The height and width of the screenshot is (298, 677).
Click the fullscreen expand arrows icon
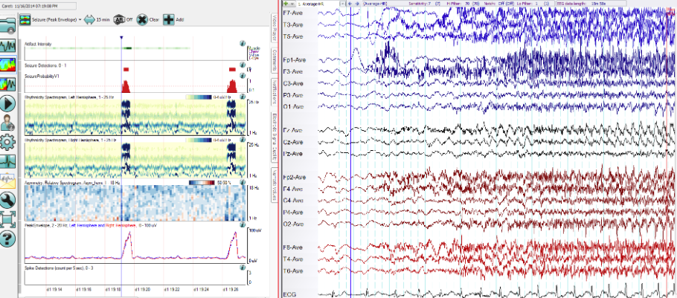[8, 219]
